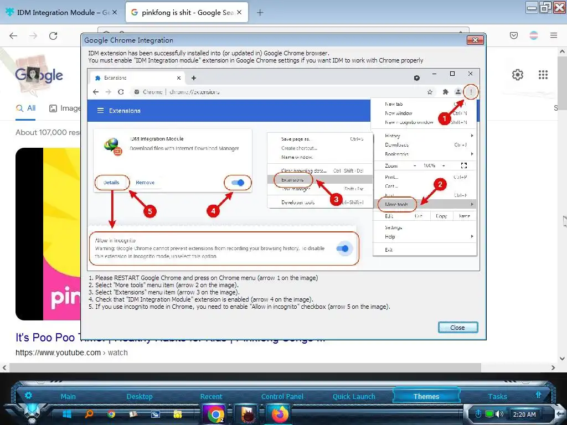This screenshot has width=567, height=425.
Task: Click IDM Integration Module enable toggle in illustration
Action: coord(238,183)
